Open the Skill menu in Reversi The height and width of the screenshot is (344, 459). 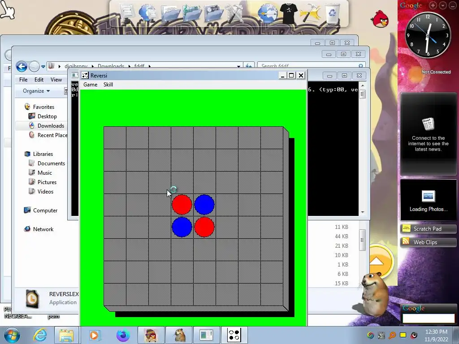[x=108, y=85]
